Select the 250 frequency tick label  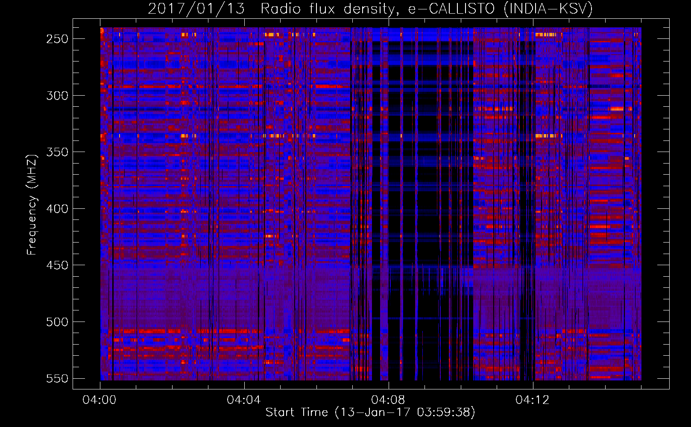pyautogui.click(x=57, y=39)
